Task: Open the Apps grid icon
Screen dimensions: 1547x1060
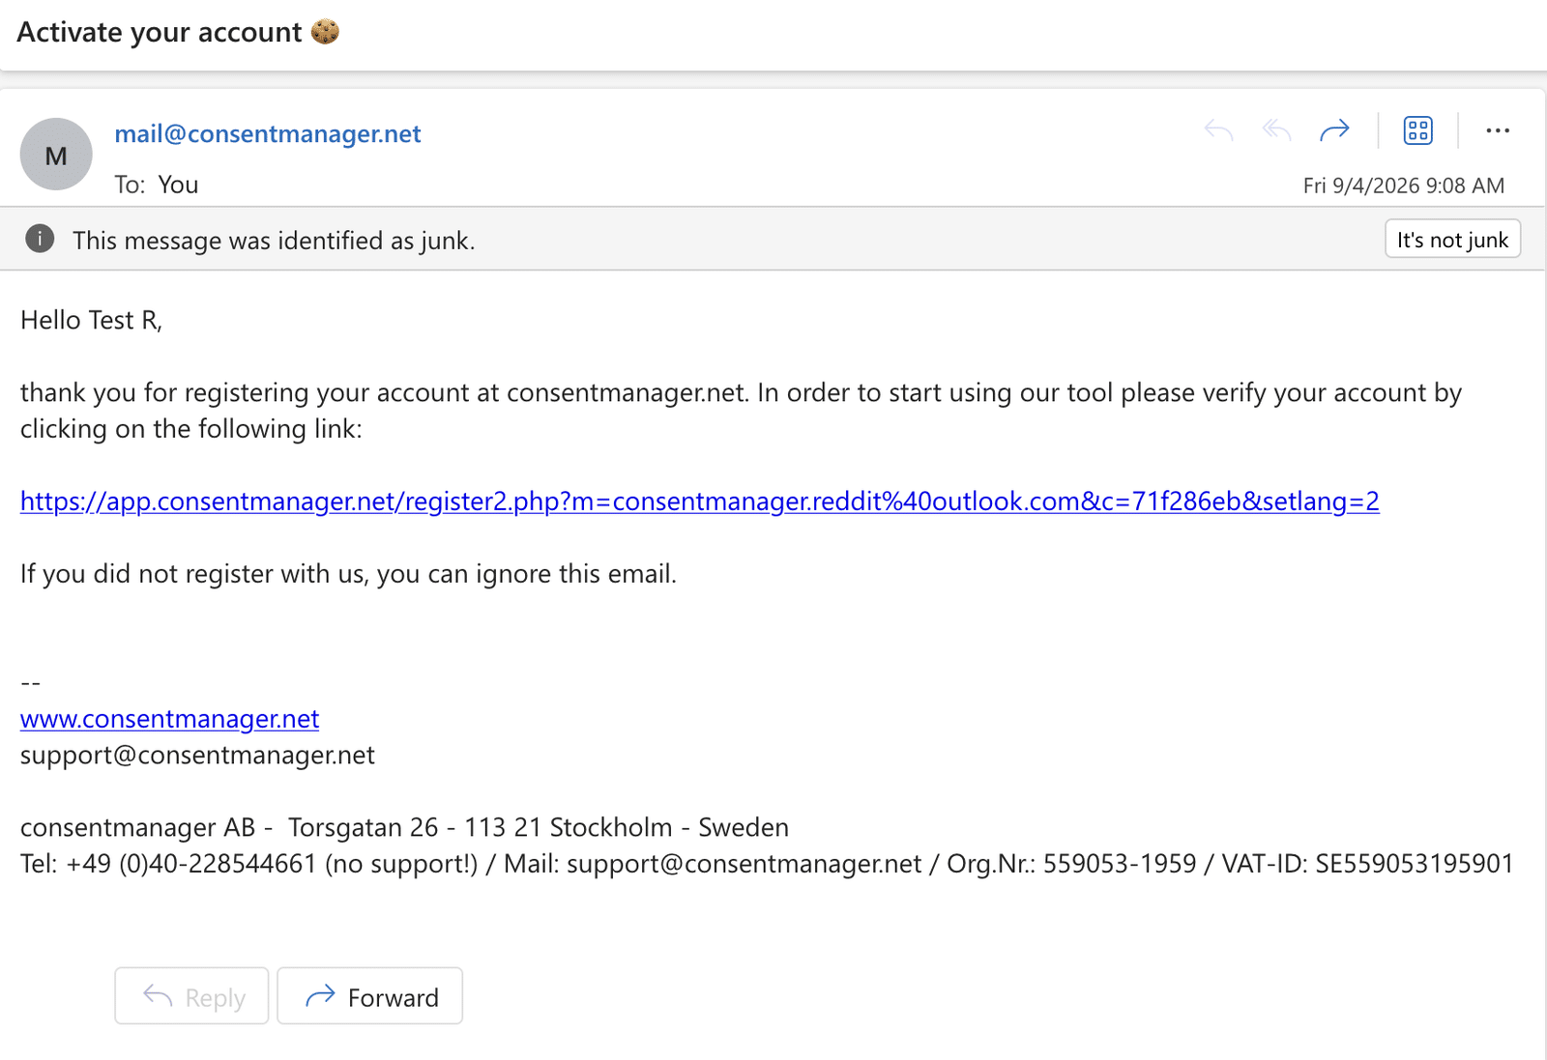Action: pyautogui.click(x=1417, y=130)
